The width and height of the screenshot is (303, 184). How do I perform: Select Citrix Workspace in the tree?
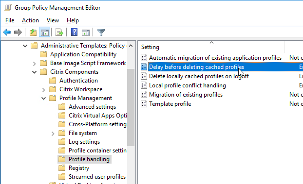click(81, 89)
